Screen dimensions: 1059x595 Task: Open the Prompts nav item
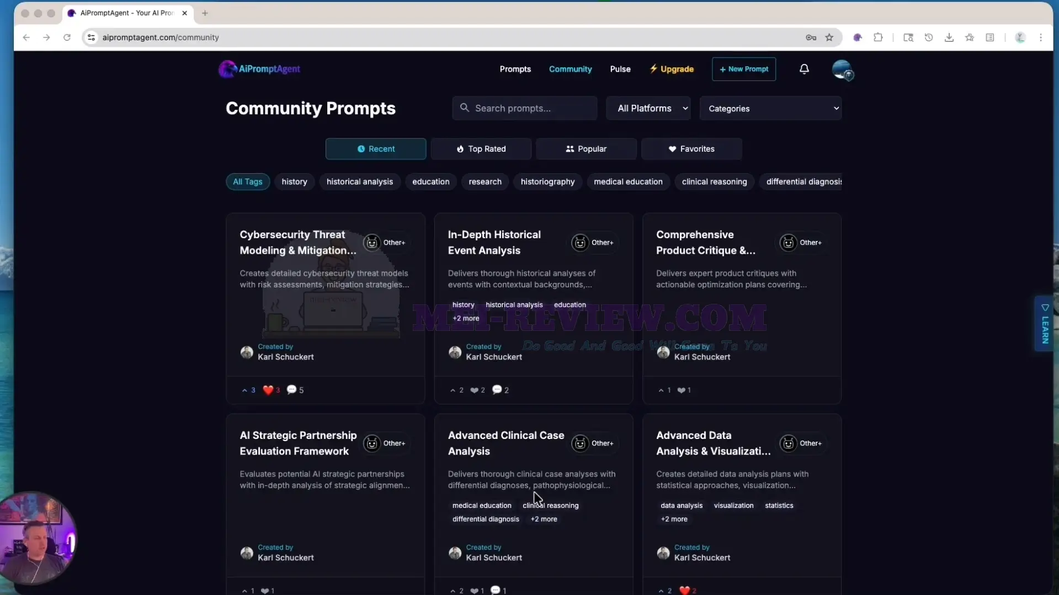click(515, 69)
